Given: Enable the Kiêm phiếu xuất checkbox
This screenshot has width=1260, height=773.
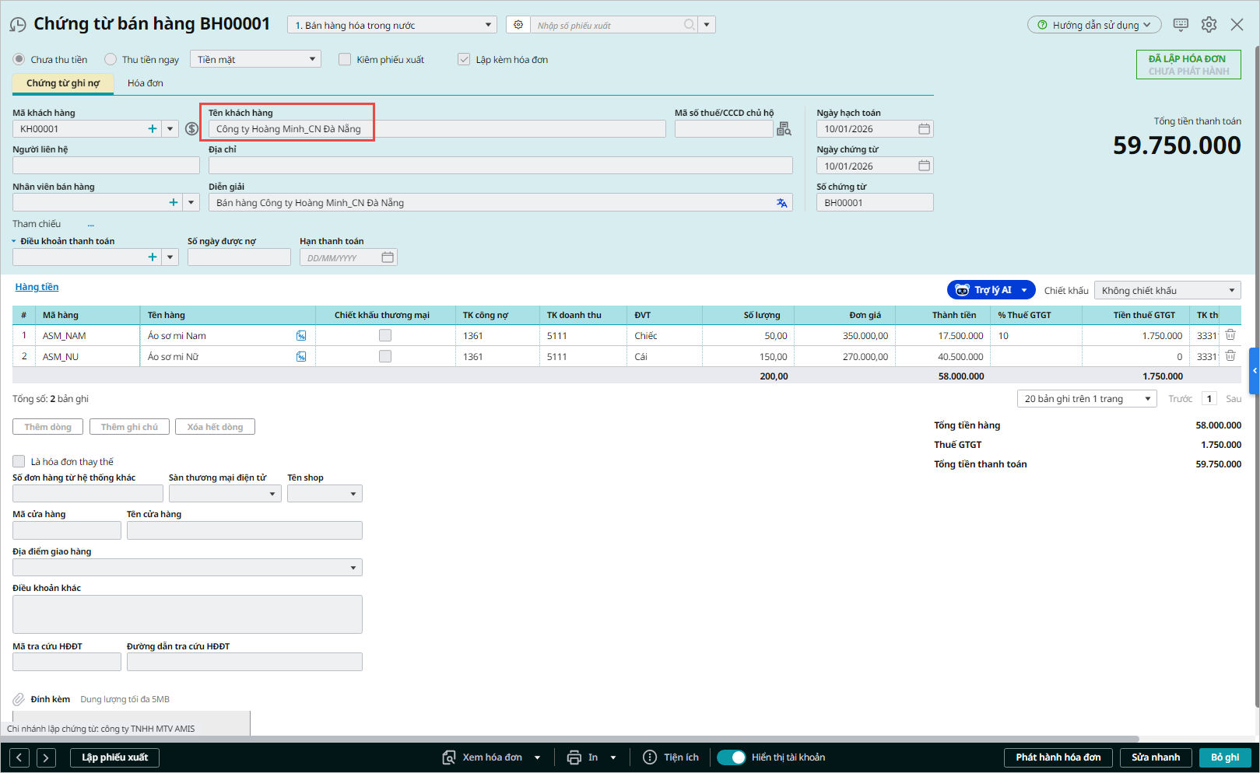Looking at the screenshot, I should (346, 60).
